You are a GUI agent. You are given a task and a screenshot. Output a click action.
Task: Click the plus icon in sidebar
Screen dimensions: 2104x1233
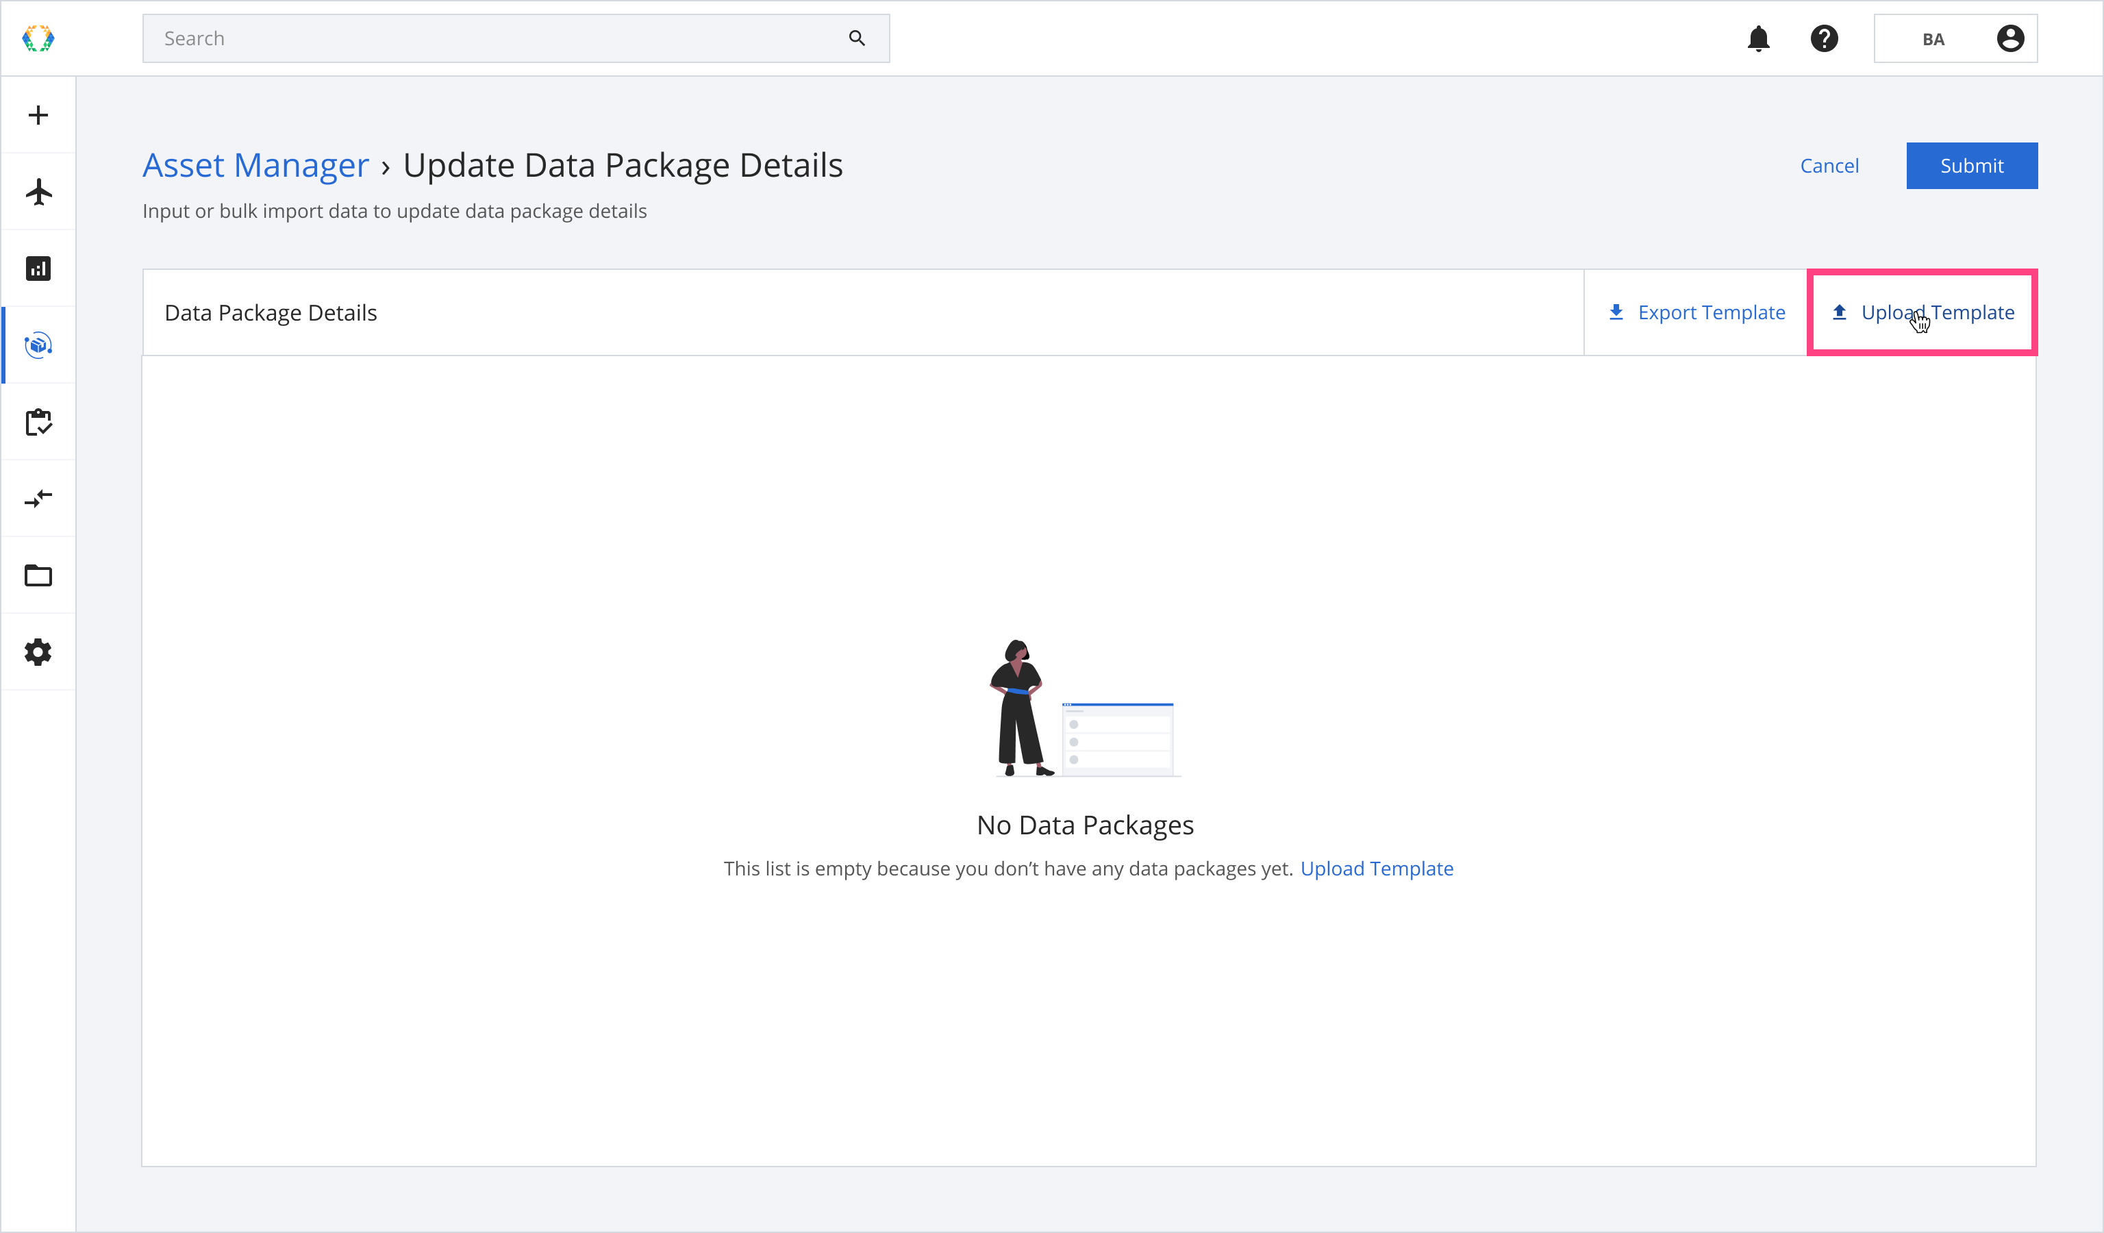38,115
